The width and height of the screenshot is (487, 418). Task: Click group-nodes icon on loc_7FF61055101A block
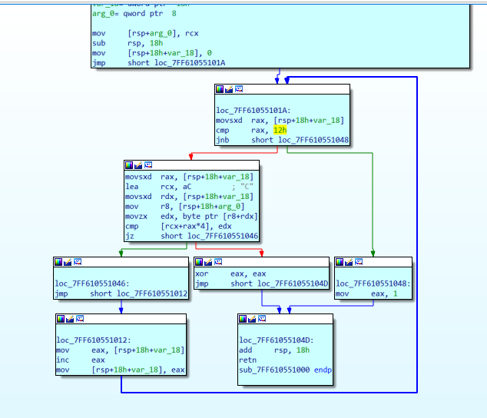click(x=239, y=89)
